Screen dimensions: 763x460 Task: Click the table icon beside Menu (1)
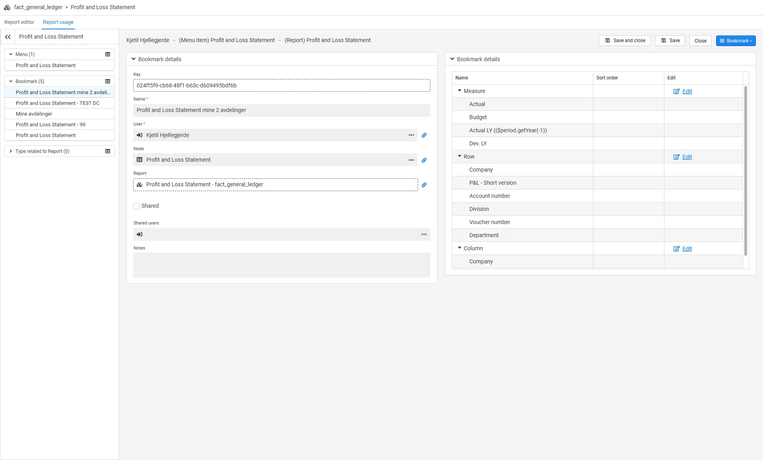coord(108,54)
